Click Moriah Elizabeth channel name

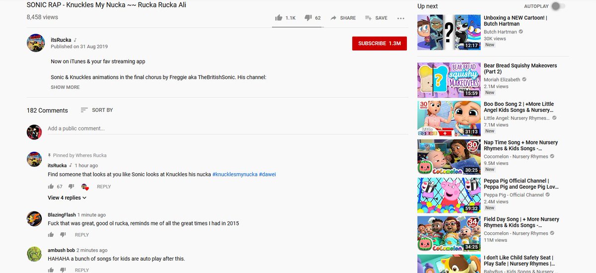pyautogui.click(x=502, y=79)
